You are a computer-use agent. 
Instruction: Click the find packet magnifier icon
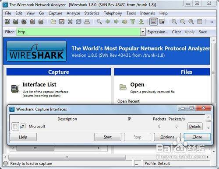pos(99,22)
